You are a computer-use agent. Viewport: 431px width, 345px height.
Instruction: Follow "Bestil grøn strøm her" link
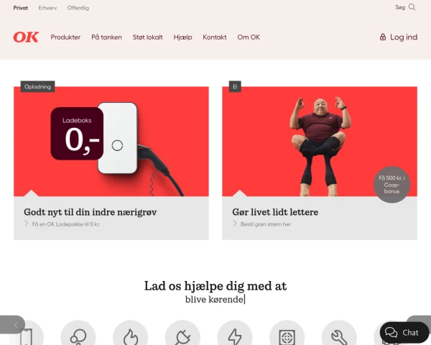click(266, 224)
